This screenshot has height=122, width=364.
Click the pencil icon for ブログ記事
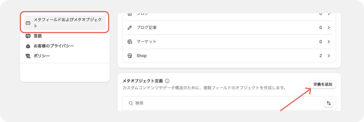pos(130,28)
